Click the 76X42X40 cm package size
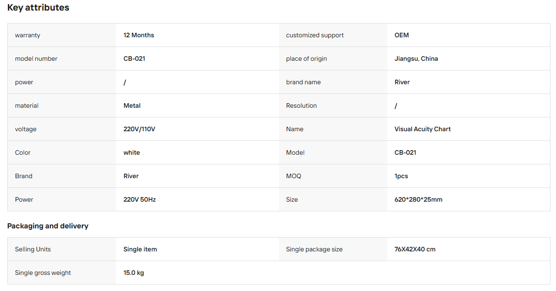This screenshot has height=291, width=556. [x=415, y=250]
